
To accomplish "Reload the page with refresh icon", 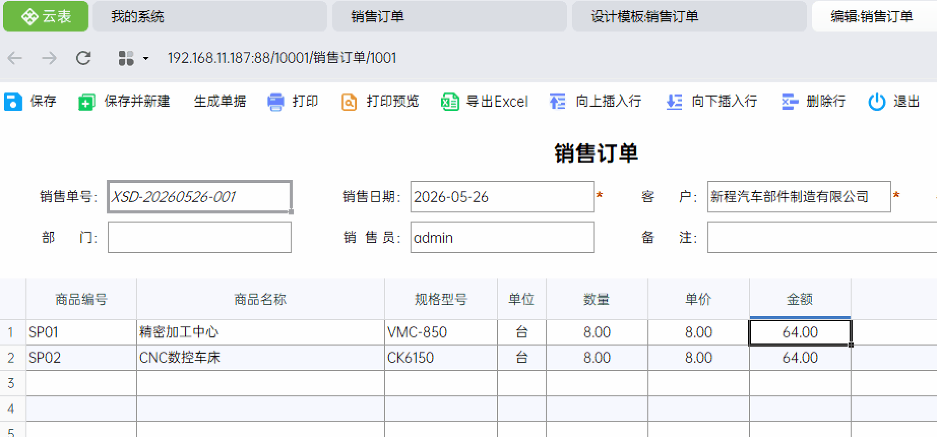I will pyautogui.click(x=83, y=58).
